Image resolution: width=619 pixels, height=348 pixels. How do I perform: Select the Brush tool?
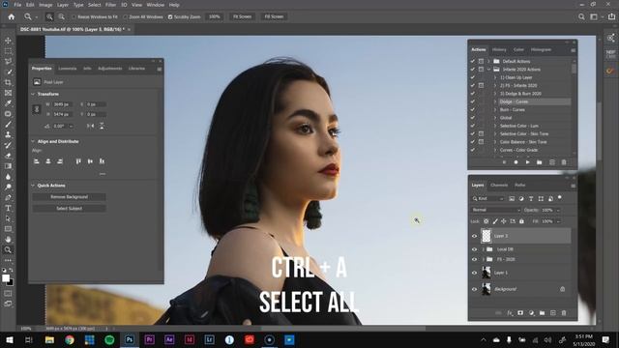pyautogui.click(x=8, y=125)
